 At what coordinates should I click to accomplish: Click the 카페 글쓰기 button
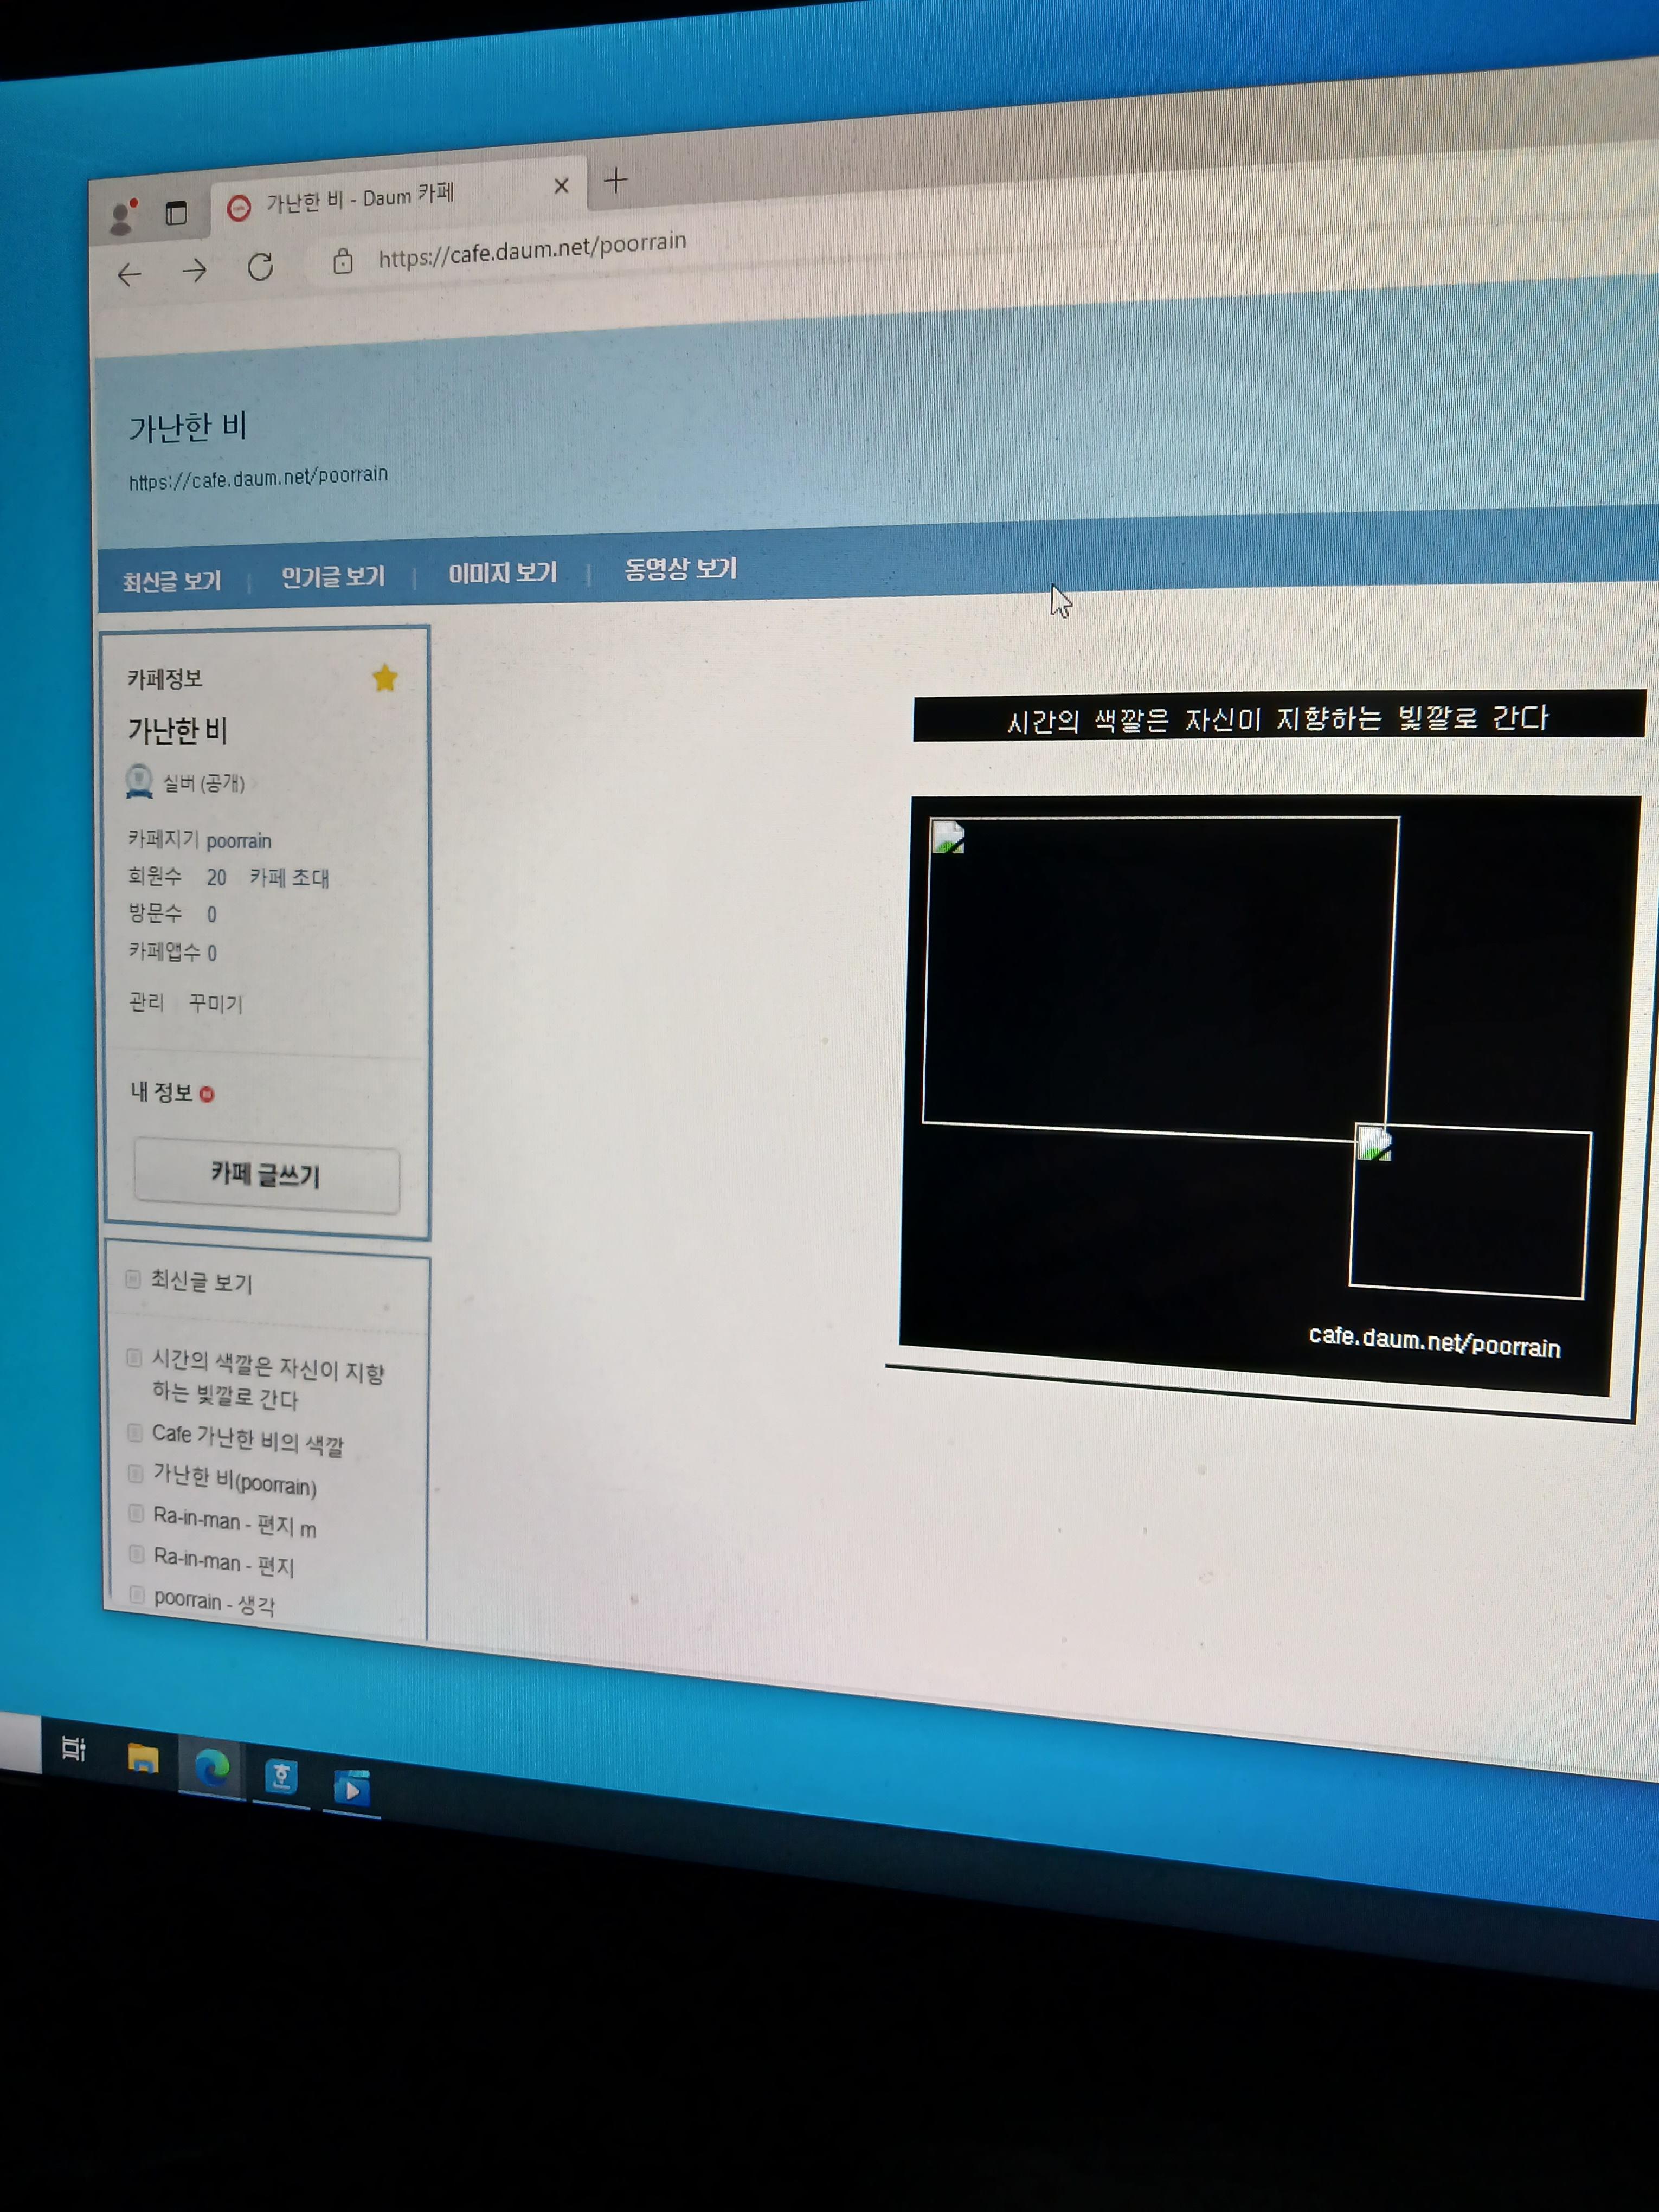(x=267, y=1175)
